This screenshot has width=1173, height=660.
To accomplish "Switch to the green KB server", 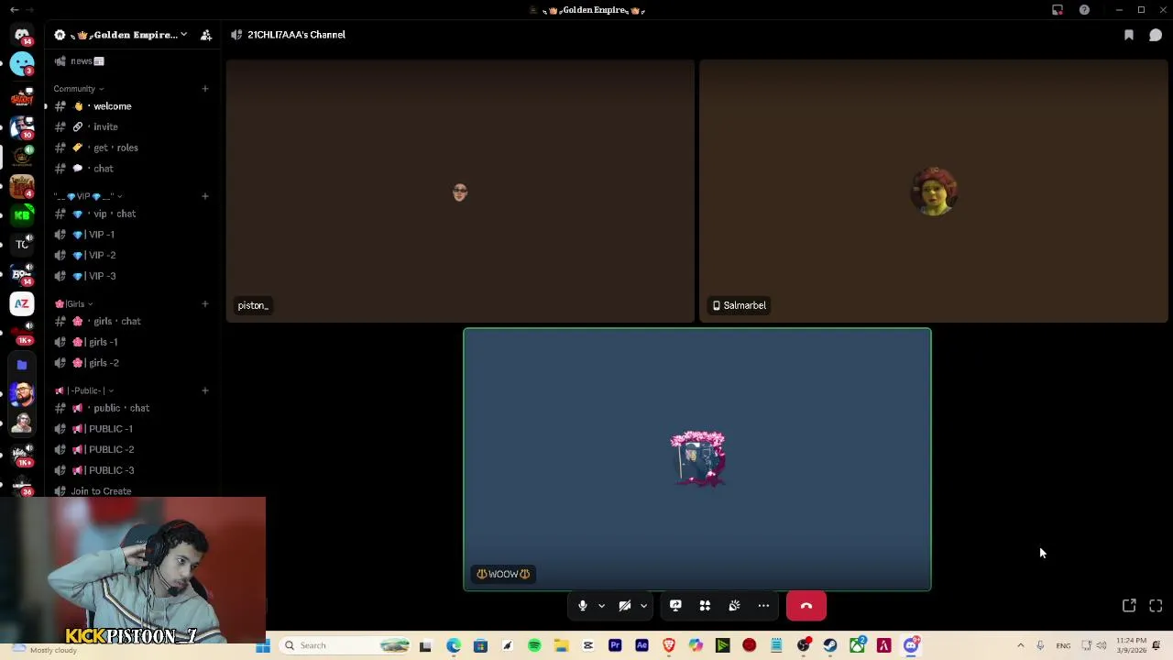I will click(x=22, y=214).
